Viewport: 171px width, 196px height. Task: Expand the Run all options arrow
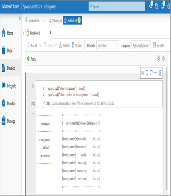coord(40,45)
